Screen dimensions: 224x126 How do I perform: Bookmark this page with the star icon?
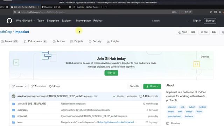tap(190, 12)
